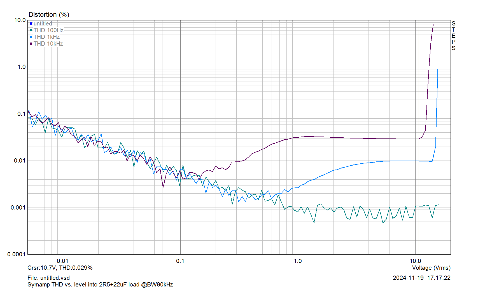Click the 'Voltage (Vrms)' axis label
Viewport: 478px width, 289px height.
pyautogui.click(x=431, y=268)
